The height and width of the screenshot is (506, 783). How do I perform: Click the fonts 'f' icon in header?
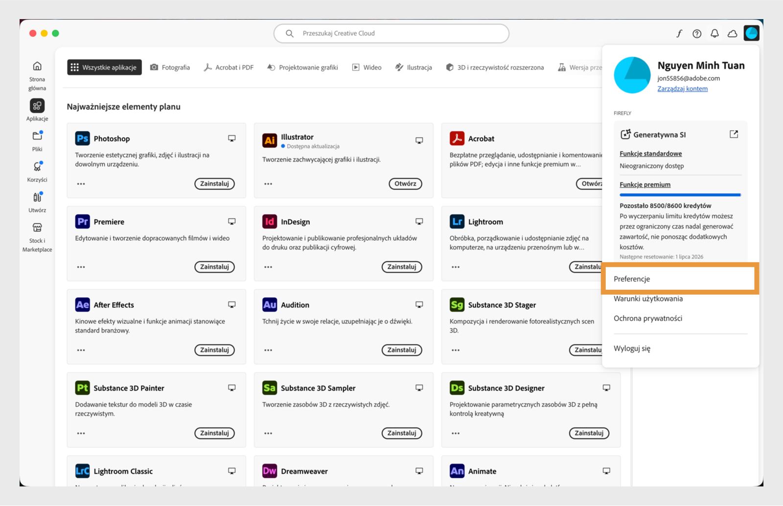679,33
